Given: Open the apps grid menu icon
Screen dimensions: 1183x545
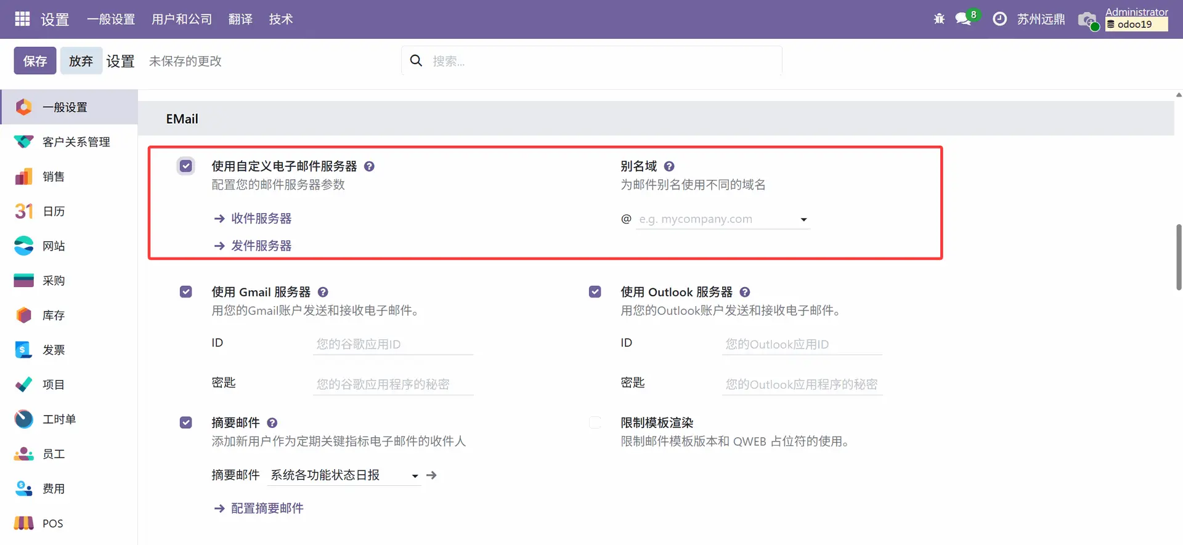Looking at the screenshot, I should (22, 19).
